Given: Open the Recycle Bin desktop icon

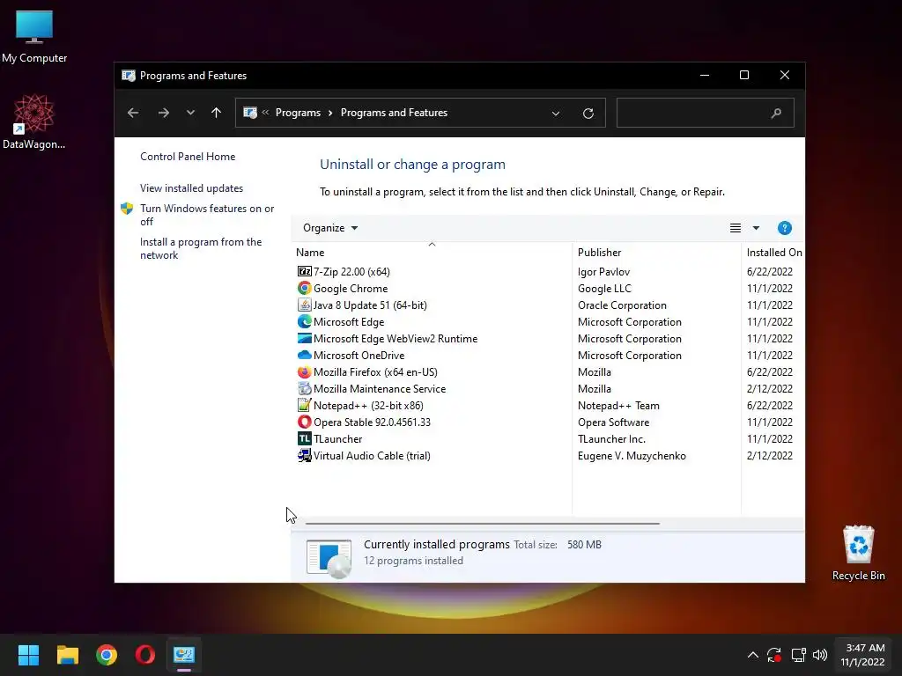Looking at the screenshot, I should 858,553.
